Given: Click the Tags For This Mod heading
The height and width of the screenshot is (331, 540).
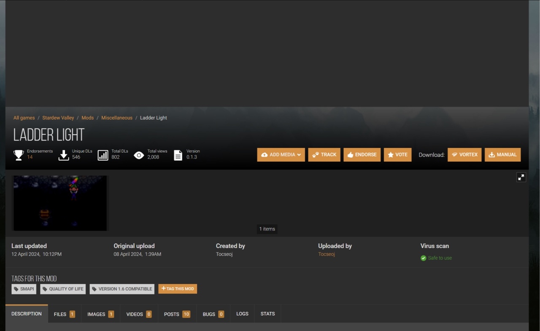Looking at the screenshot, I should [34, 279].
